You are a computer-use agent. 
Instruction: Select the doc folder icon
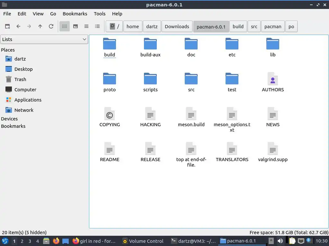pos(191,44)
